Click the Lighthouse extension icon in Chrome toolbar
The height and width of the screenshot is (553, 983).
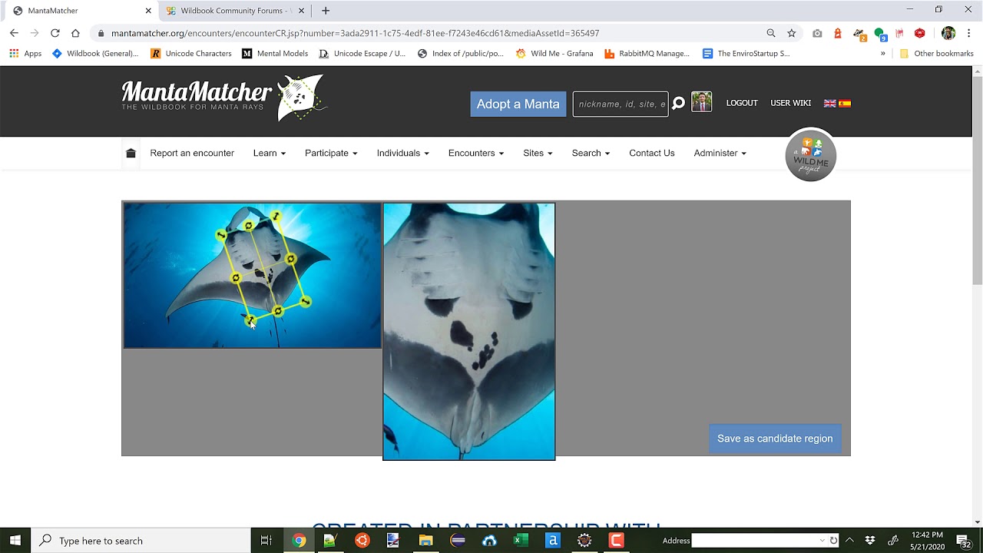click(838, 33)
